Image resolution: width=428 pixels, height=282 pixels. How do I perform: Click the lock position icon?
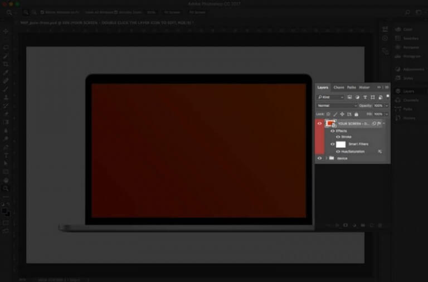point(342,114)
